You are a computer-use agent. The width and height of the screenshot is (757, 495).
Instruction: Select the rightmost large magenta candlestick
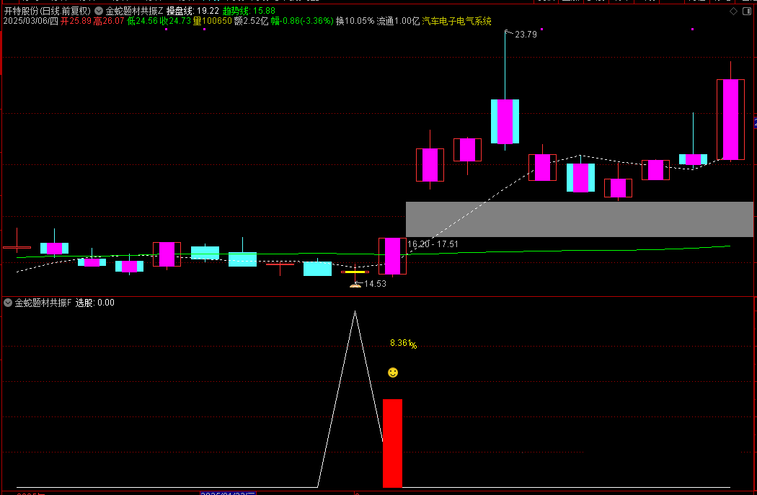tap(730, 120)
